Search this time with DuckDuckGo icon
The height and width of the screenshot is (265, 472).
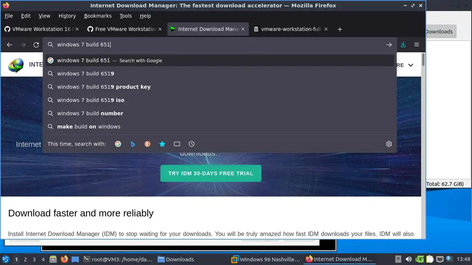(x=147, y=144)
